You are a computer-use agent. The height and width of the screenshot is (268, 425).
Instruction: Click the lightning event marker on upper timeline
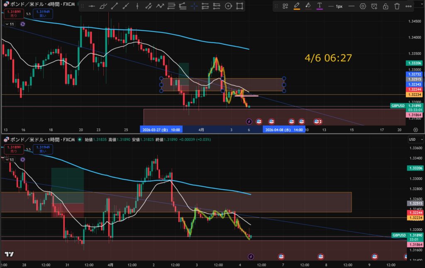[x=249, y=121]
